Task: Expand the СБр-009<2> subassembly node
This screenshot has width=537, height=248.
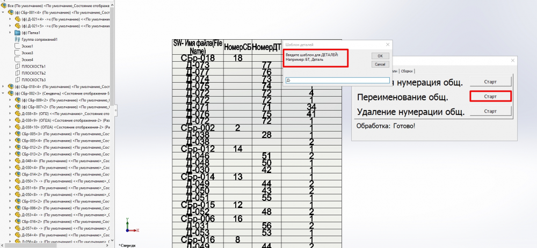Action: 10,100
